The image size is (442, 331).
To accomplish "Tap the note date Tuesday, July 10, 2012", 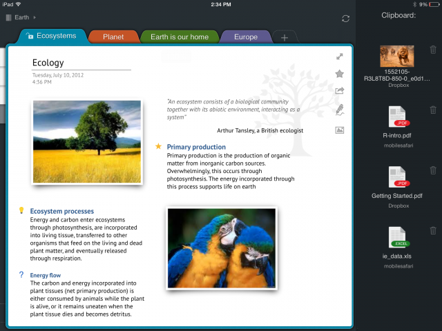I will tap(58, 75).
